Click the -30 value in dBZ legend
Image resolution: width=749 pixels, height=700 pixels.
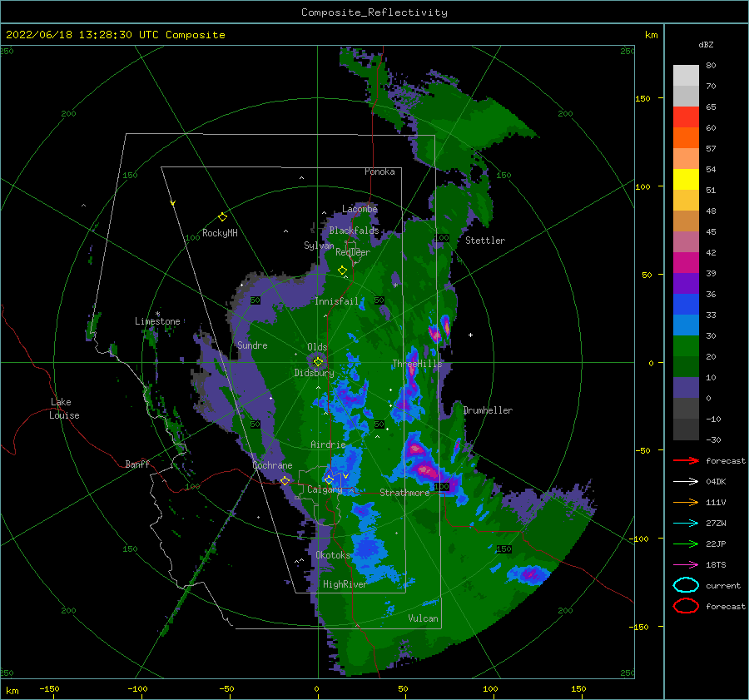pyautogui.click(x=713, y=439)
